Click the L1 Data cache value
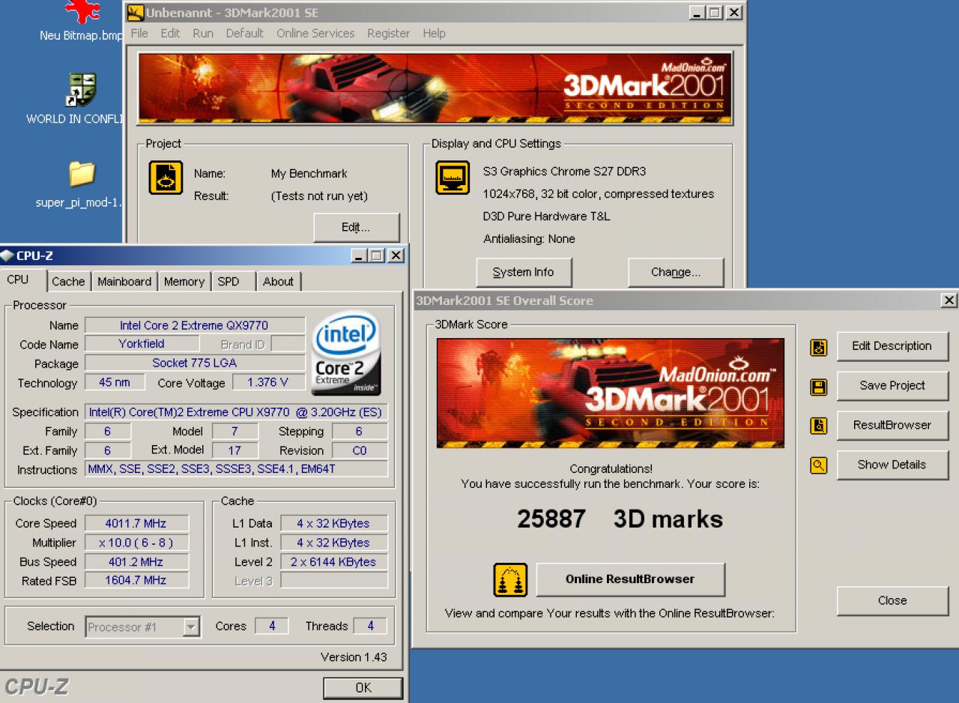This screenshot has height=703, width=959. 334,523
